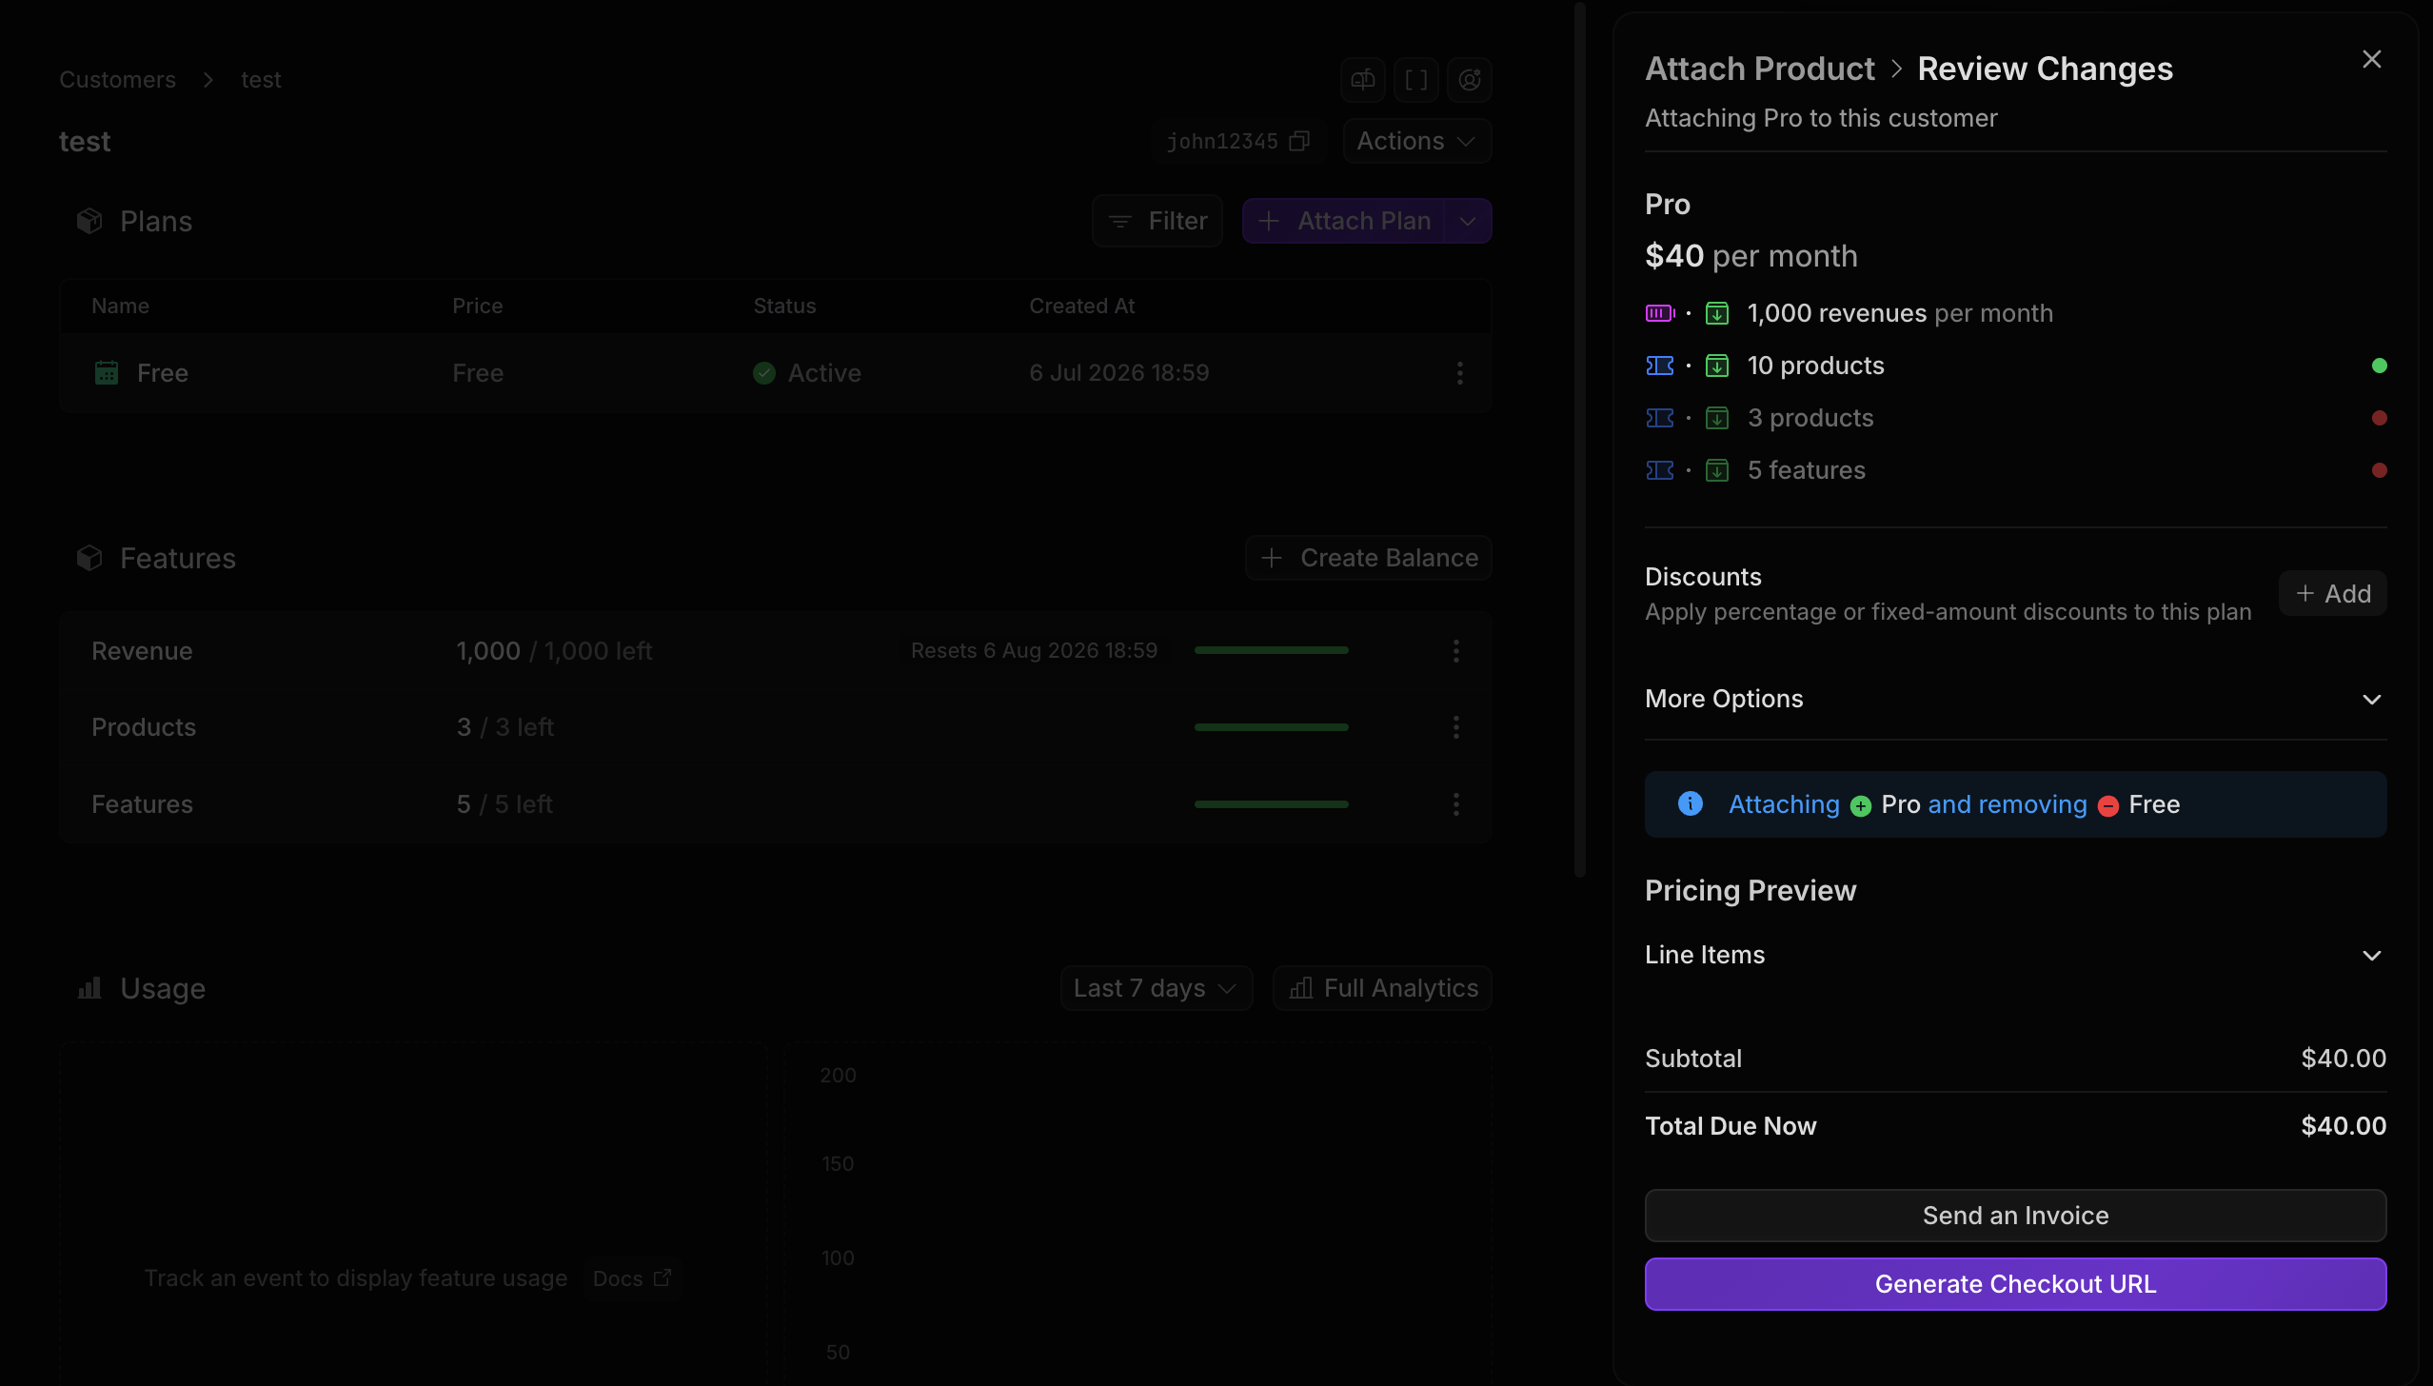Click the Subtotal $40.00 amount

[2344, 1059]
